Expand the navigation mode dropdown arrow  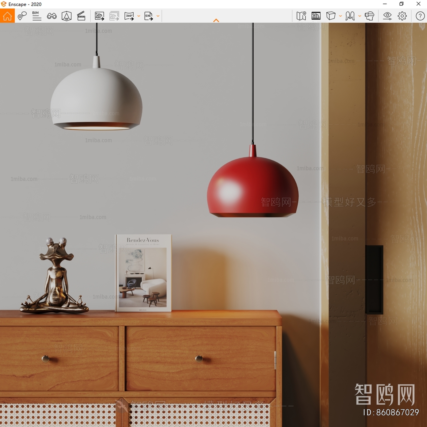[359, 16]
